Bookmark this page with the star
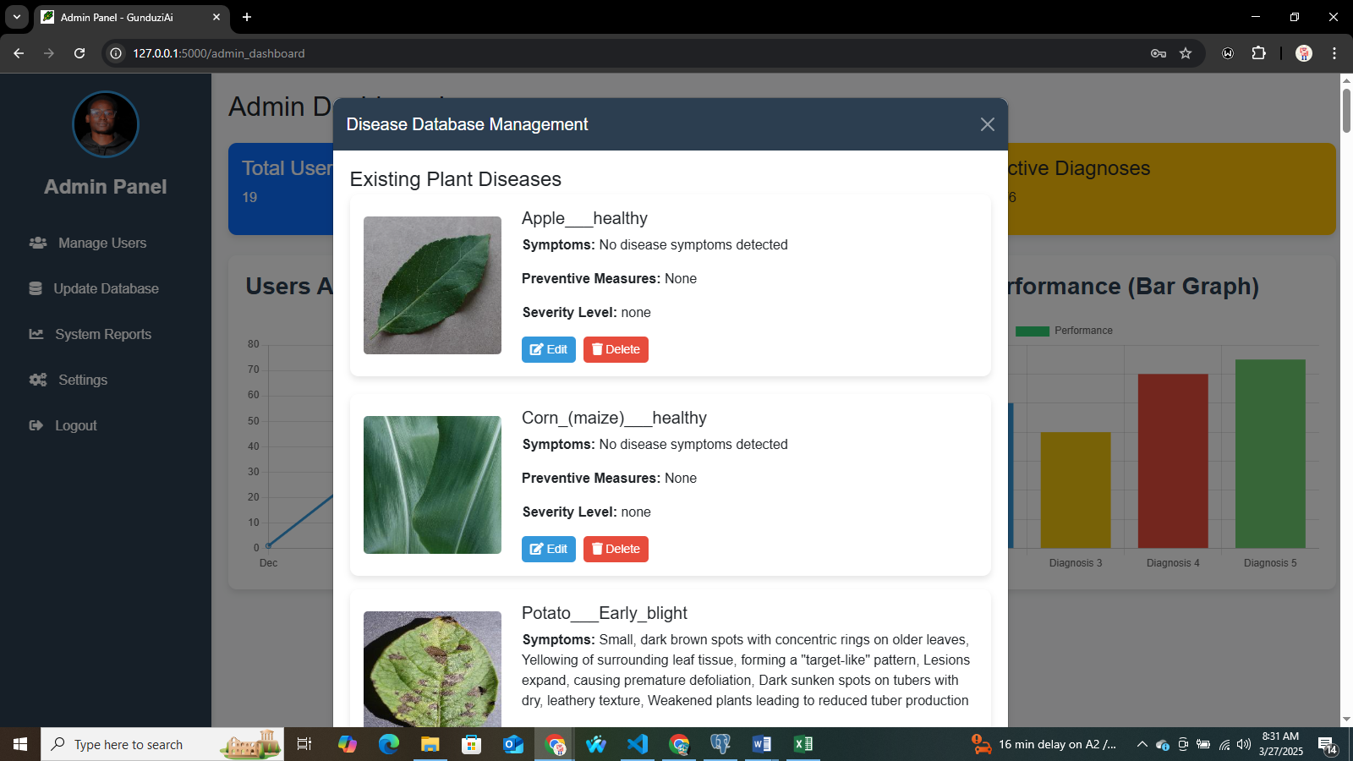This screenshot has width=1353, height=761. [1186, 53]
